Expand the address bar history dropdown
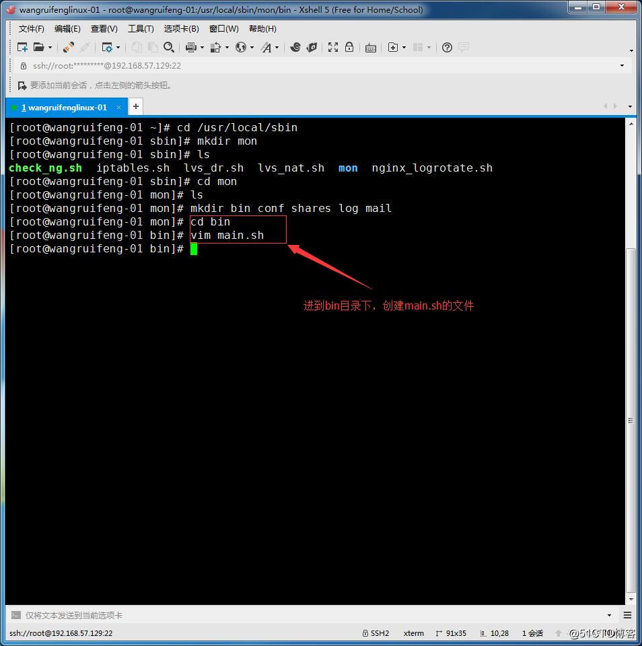642x646 pixels. 622,66
